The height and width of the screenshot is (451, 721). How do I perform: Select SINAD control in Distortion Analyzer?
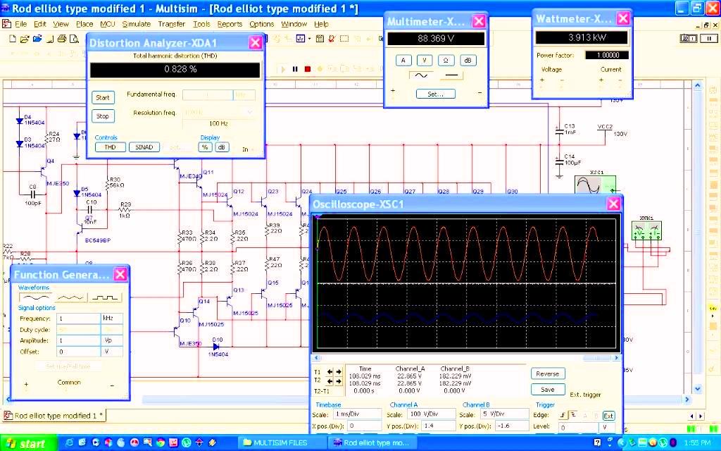coord(144,147)
